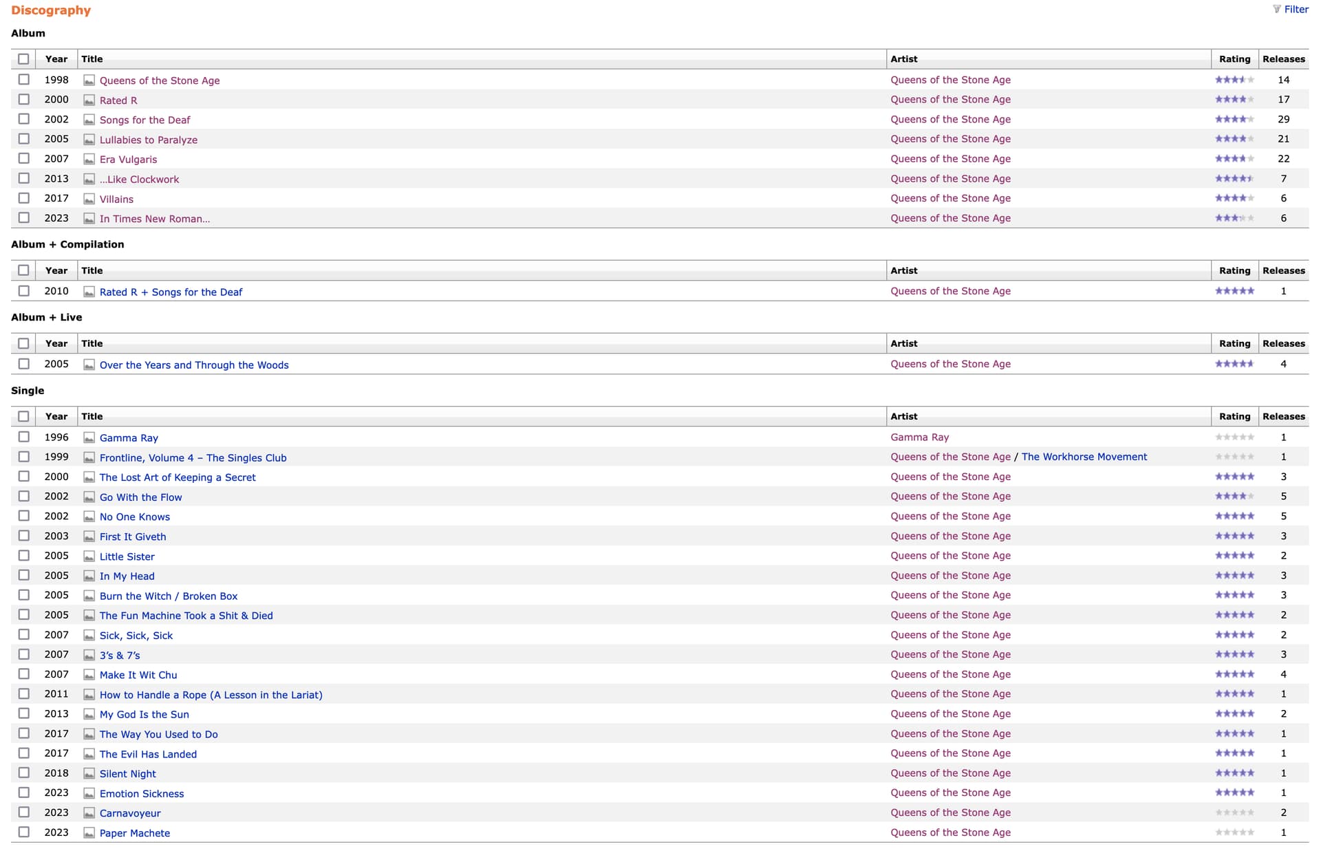Click cover art icon beside Go With the Flow
Viewport: 1321px width, 851px height.
pyautogui.click(x=89, y=497)
